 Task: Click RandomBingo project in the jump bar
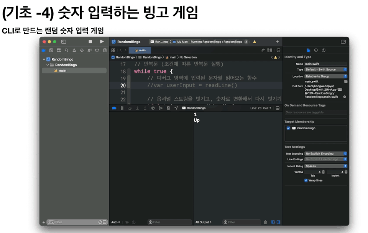pos(123,57)
